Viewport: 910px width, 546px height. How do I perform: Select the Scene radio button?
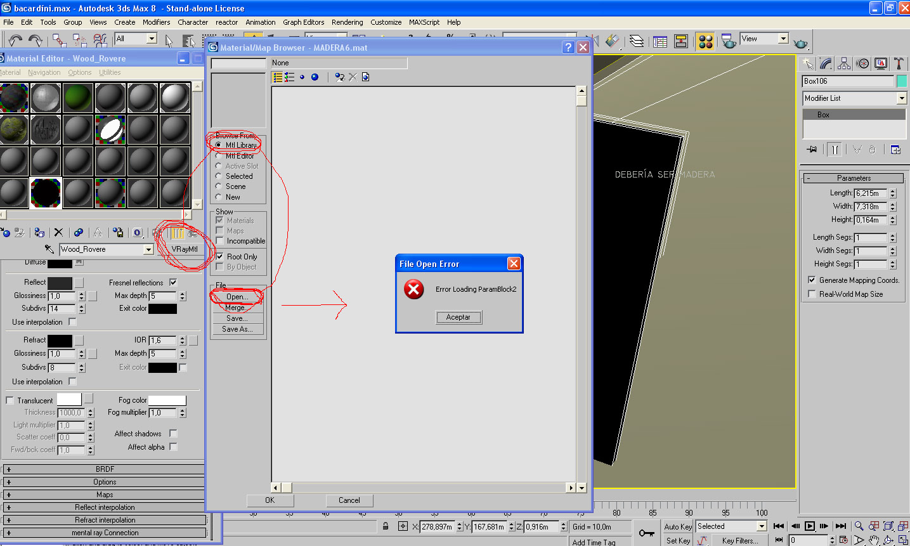click(218, 186)
